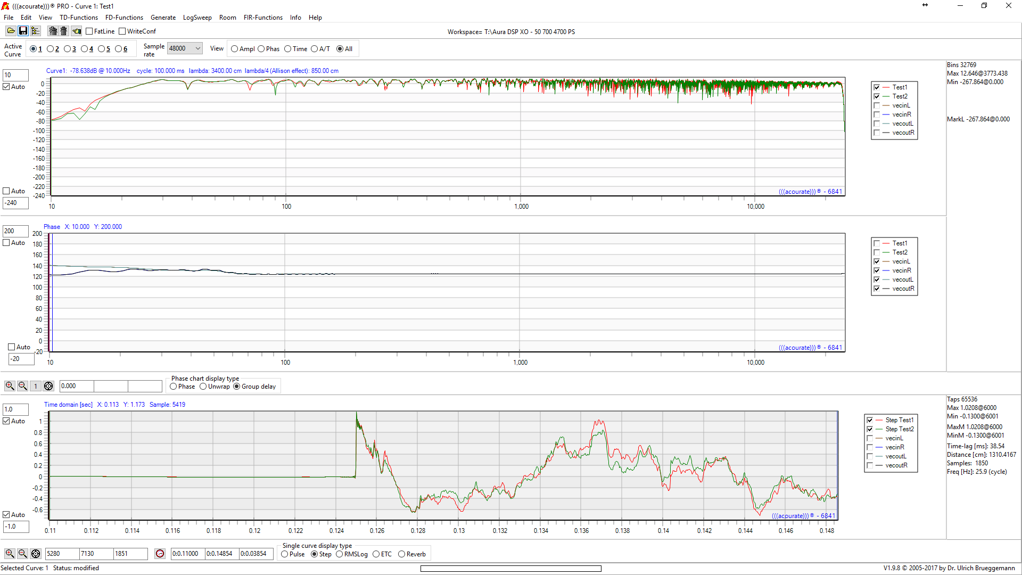The image size is (1022, 575).
Task: Switch view to Phas only
Action: [261, 49]
